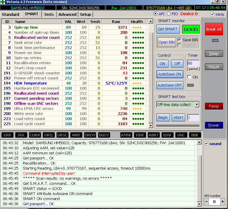
Task: Click the BUSY status indicator
Action: [104, 135]
